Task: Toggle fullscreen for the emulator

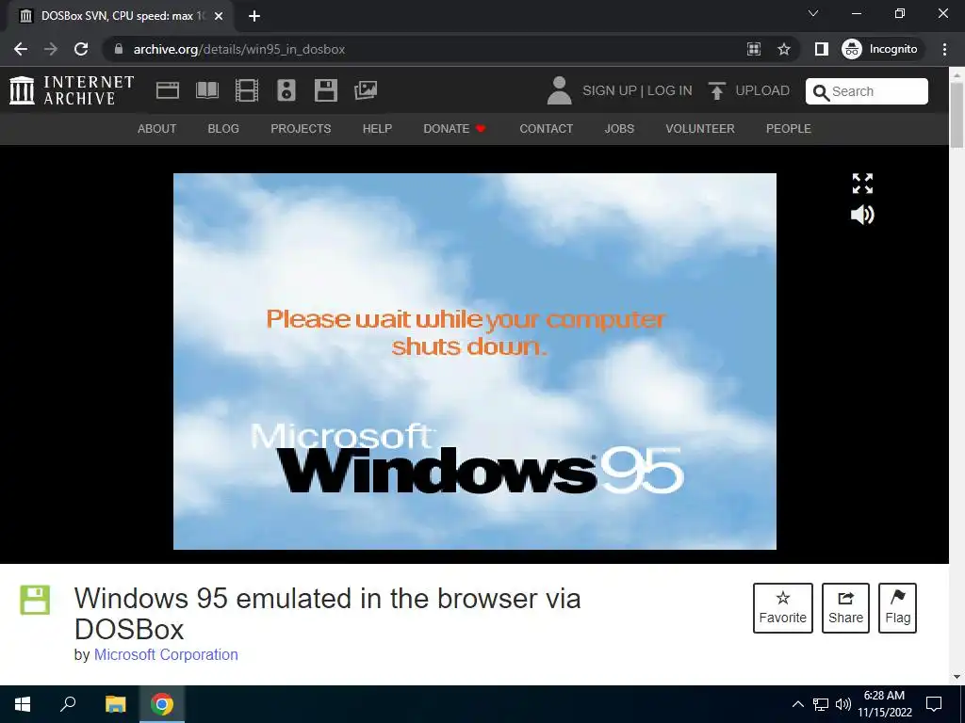Action: (x=862, y=184)
